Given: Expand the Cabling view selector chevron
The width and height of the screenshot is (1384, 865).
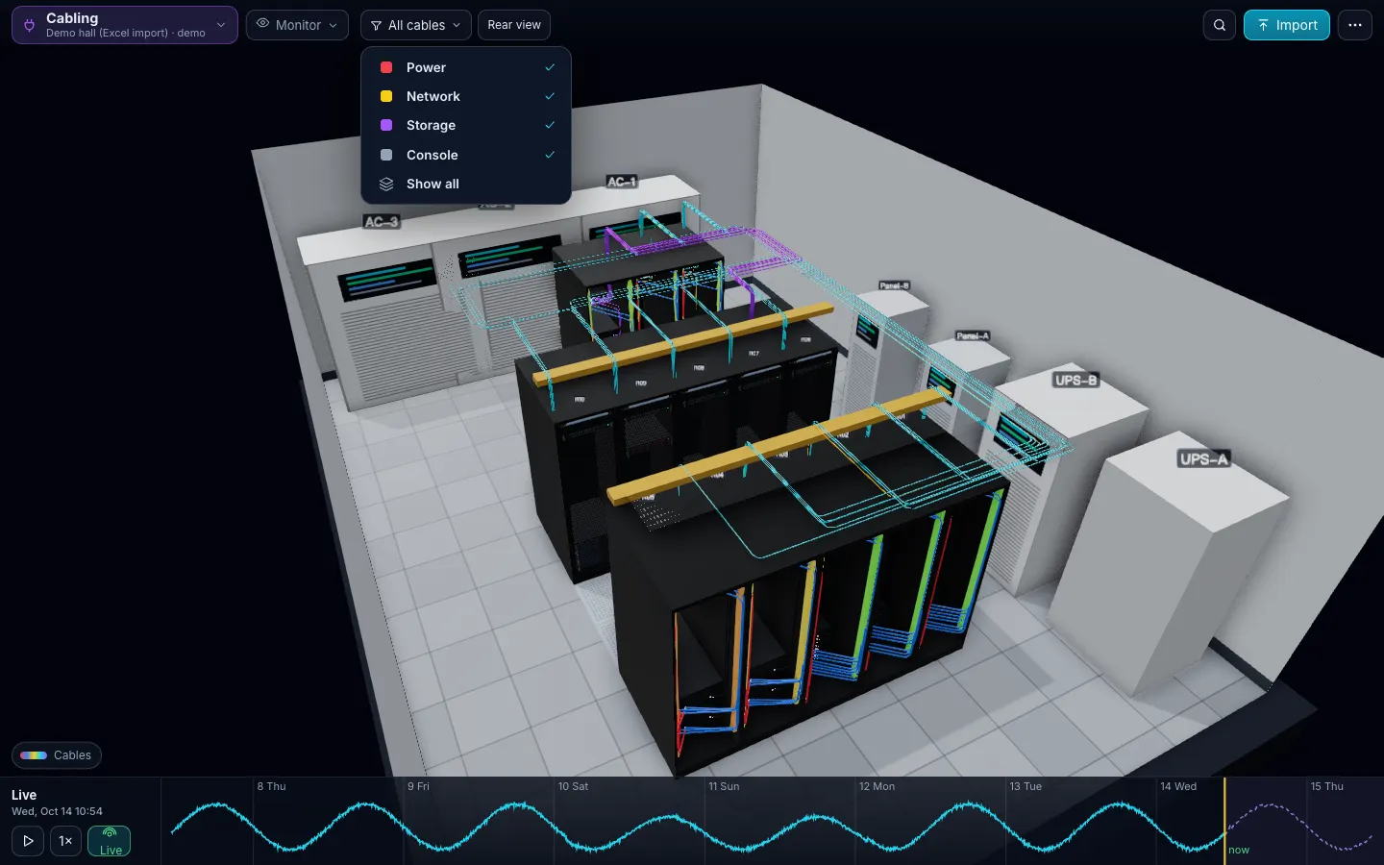Looking at the screenshot, I should click(221, 25).
